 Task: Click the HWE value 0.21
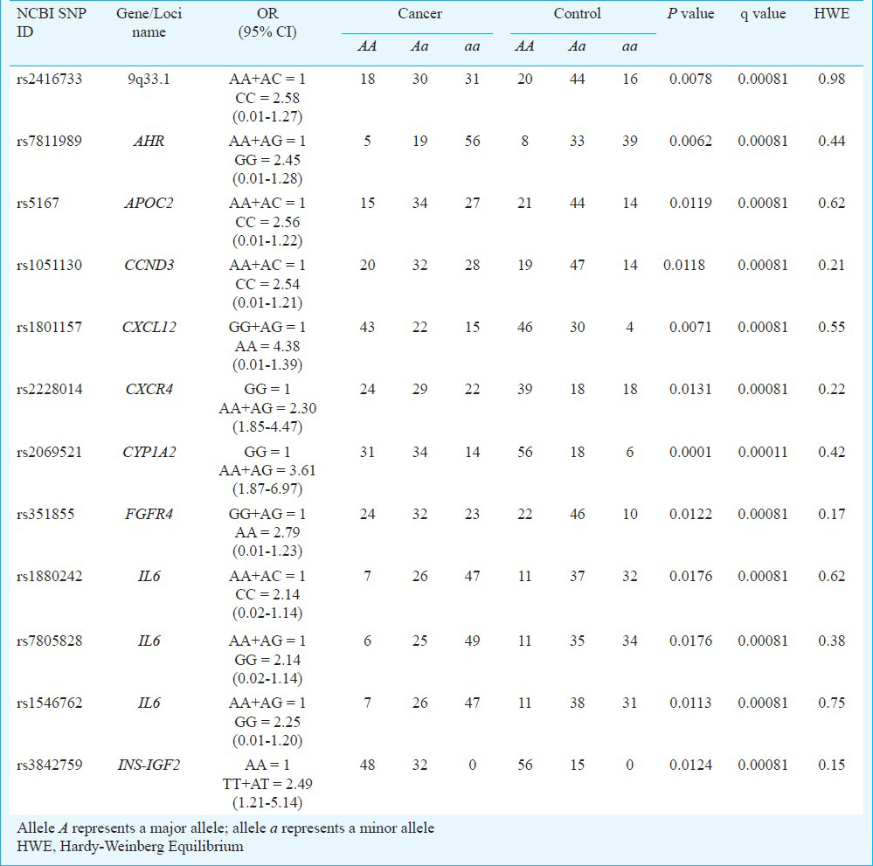tap(832, 265)
